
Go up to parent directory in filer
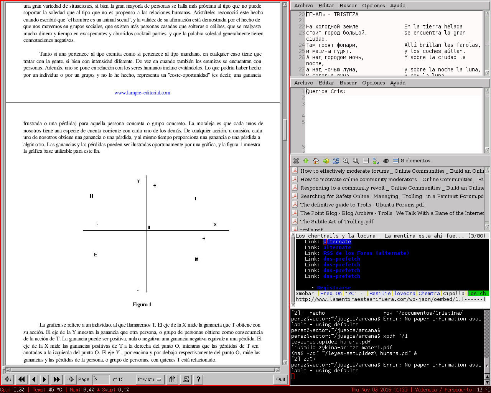(x=306, y=161)
